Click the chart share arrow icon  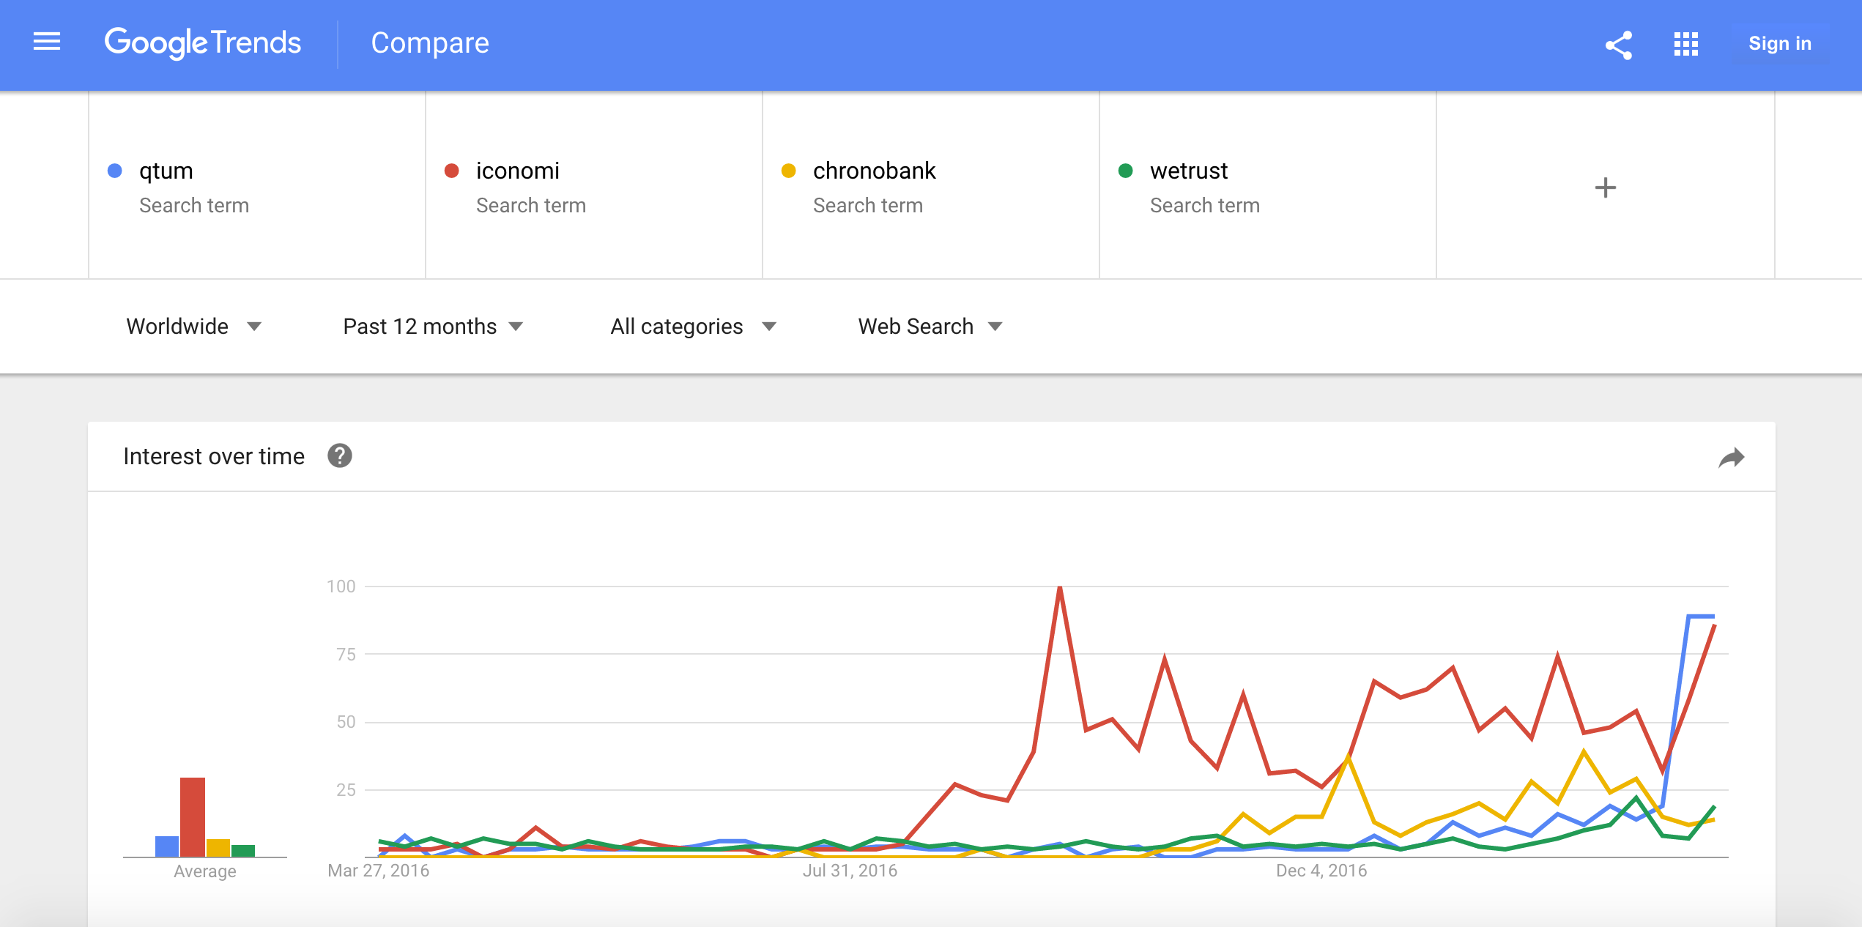[x=1731, y=458]
